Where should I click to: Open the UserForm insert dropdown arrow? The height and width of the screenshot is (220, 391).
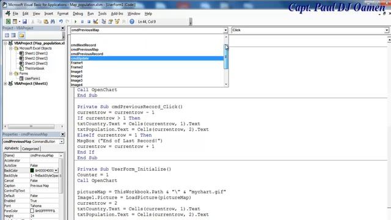20,22
